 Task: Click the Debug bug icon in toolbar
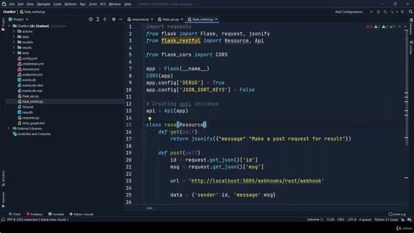click(x=378, y=12)
